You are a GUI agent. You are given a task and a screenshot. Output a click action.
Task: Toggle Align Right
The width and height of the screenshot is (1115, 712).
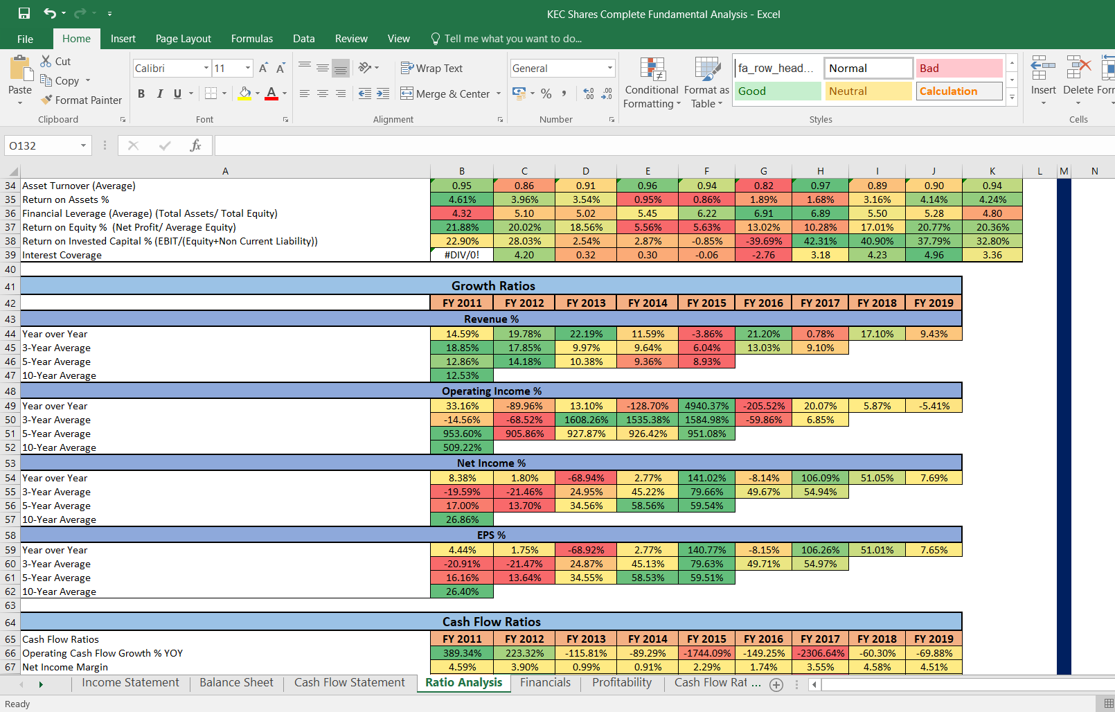341,94
